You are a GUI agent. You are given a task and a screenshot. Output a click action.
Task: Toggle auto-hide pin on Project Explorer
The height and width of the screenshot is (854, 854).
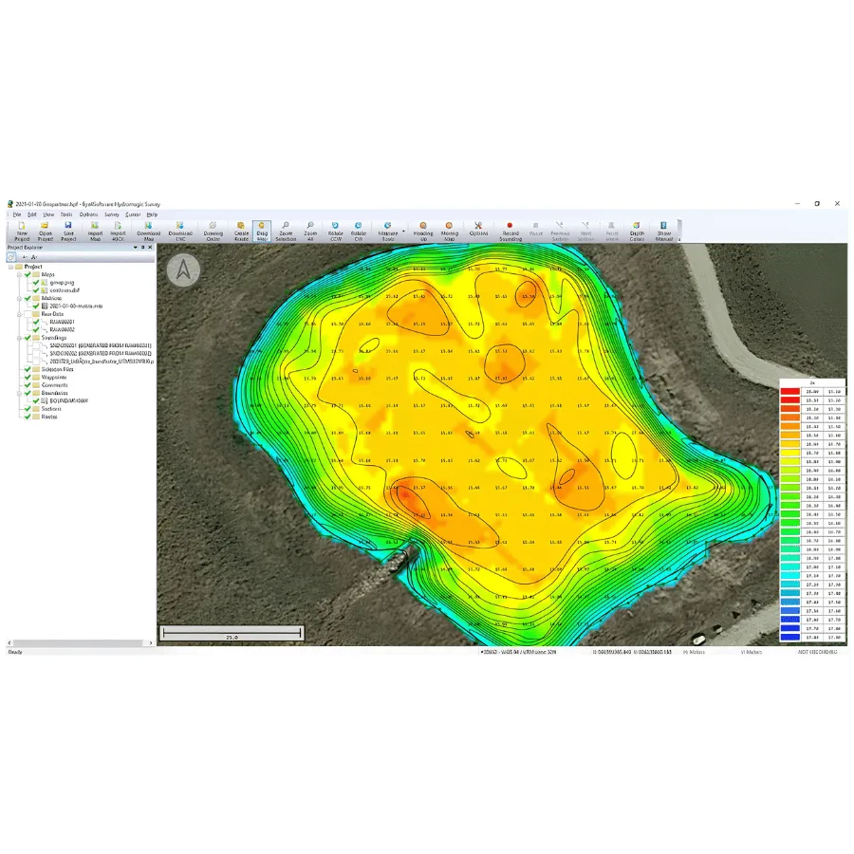[x=142, y=248]
